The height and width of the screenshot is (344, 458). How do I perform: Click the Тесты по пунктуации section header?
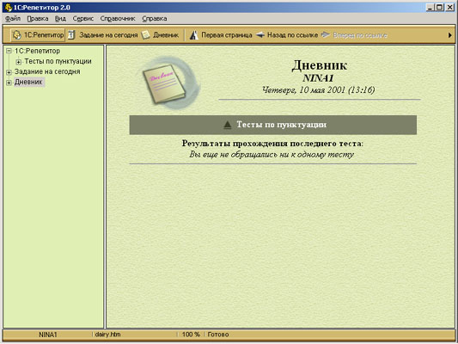(272, 125)
